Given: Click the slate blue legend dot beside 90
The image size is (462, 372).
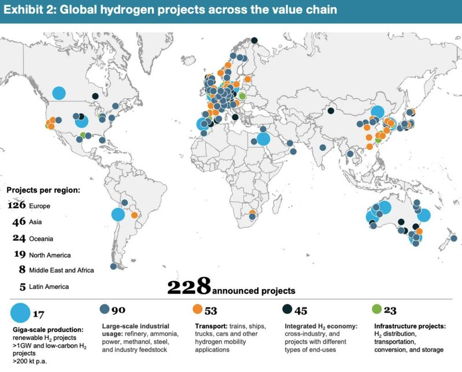Looking at the screenshot, I should click(x=105, y=309).
